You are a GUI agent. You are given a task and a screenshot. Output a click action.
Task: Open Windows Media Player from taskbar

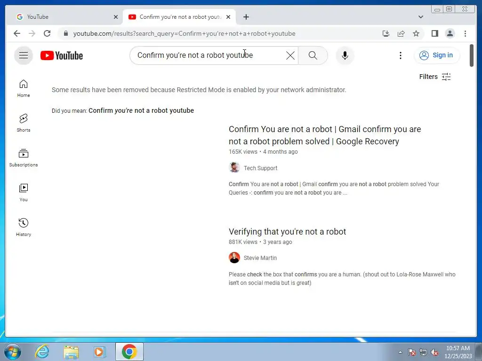point(99,352)
